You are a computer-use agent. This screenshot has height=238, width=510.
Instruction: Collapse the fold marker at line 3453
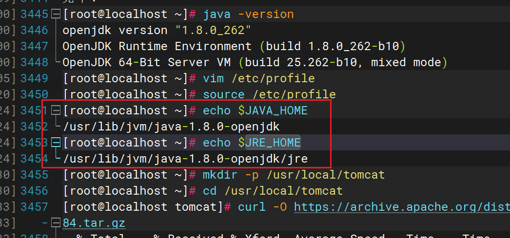[x=56, y=143]
